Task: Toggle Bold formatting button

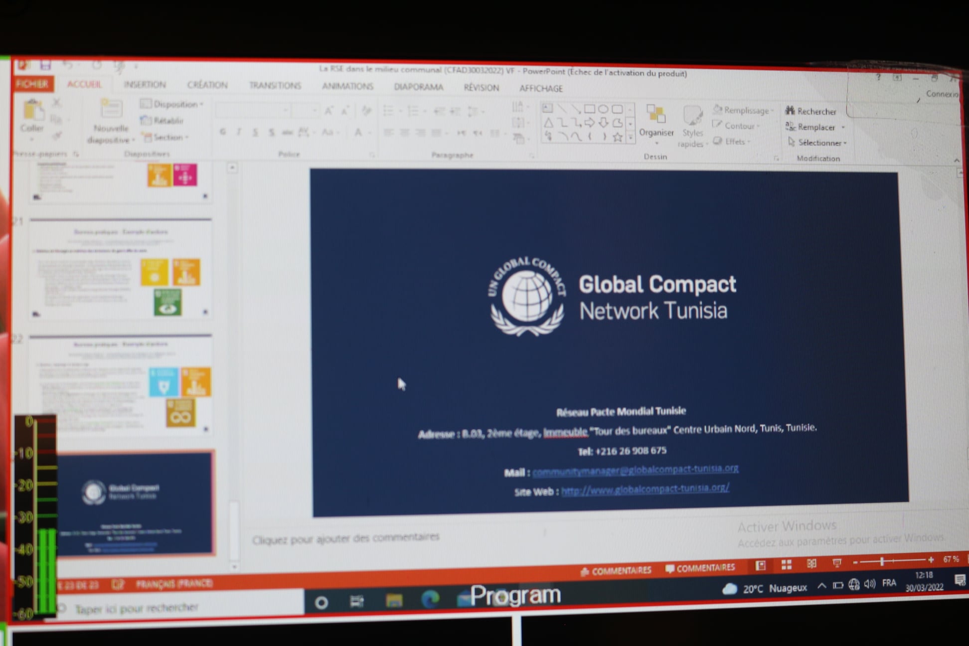Action: pyautogui.click(x=222, y=132)
